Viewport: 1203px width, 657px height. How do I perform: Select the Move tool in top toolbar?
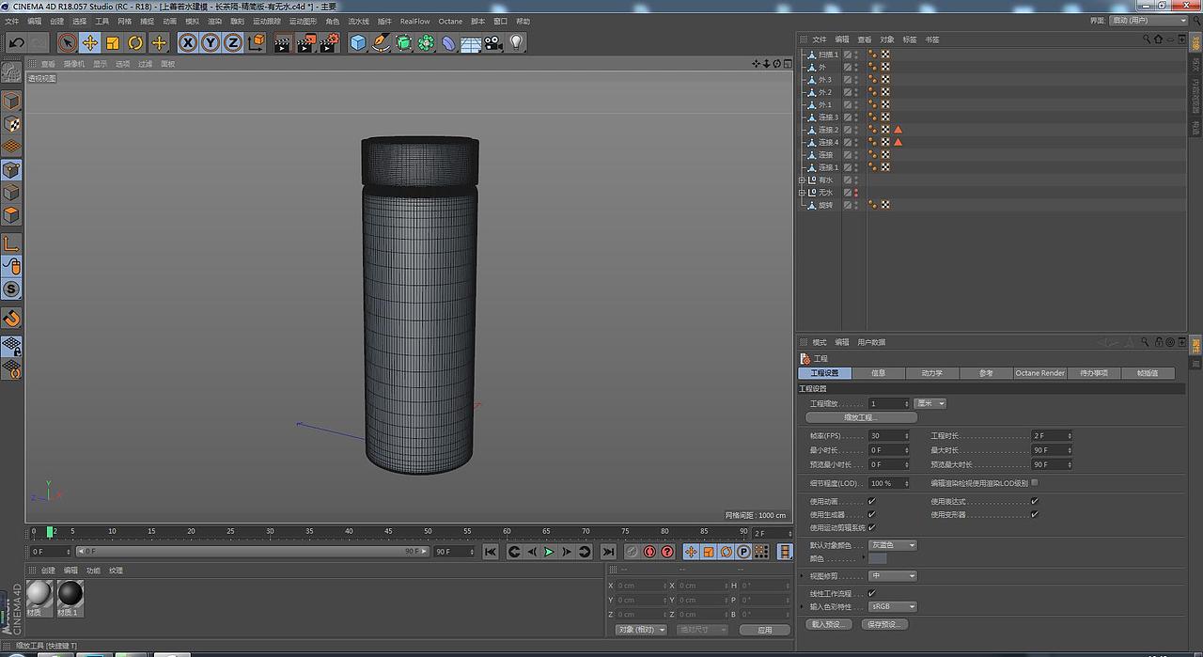point(90,42)
